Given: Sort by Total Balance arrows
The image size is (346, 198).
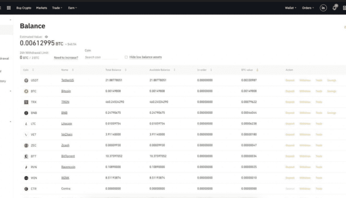Looking at the screenshot, I should point(125,70).
